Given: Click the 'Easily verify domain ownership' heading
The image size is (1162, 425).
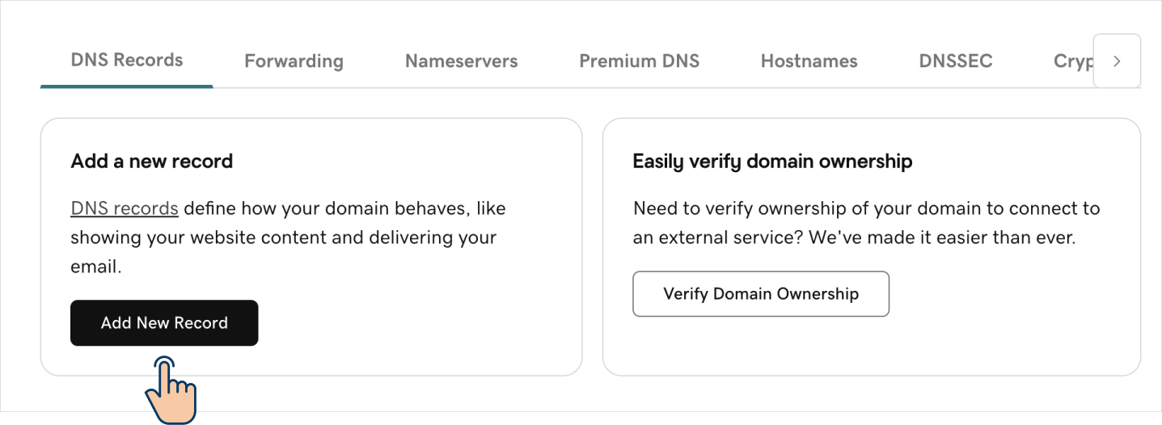Looking at the screenshot, I should tap(772, 162).
